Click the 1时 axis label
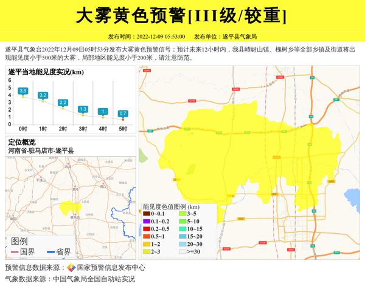The height and width of the screenshot is (286, 365). coord(43,129)
